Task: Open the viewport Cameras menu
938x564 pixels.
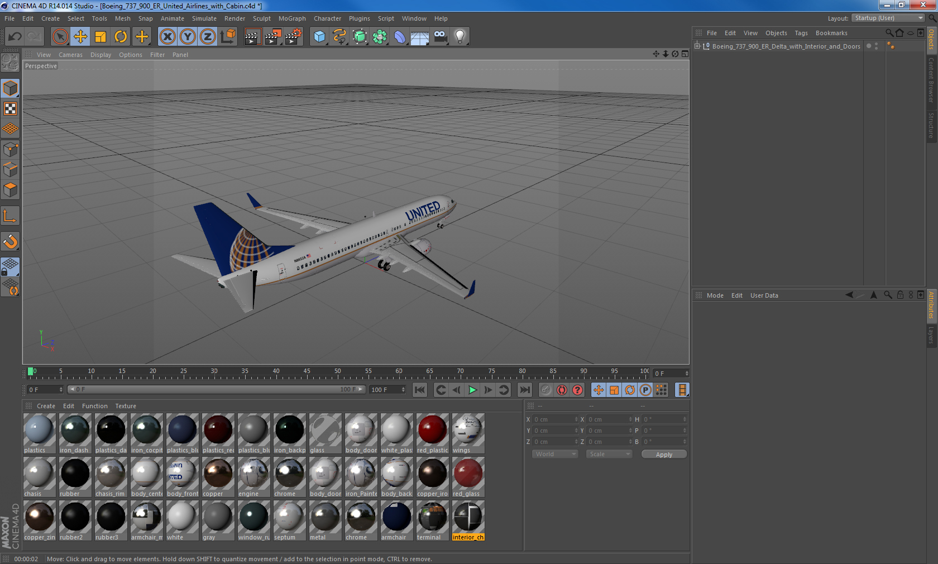Action: [x=70, y=55]
